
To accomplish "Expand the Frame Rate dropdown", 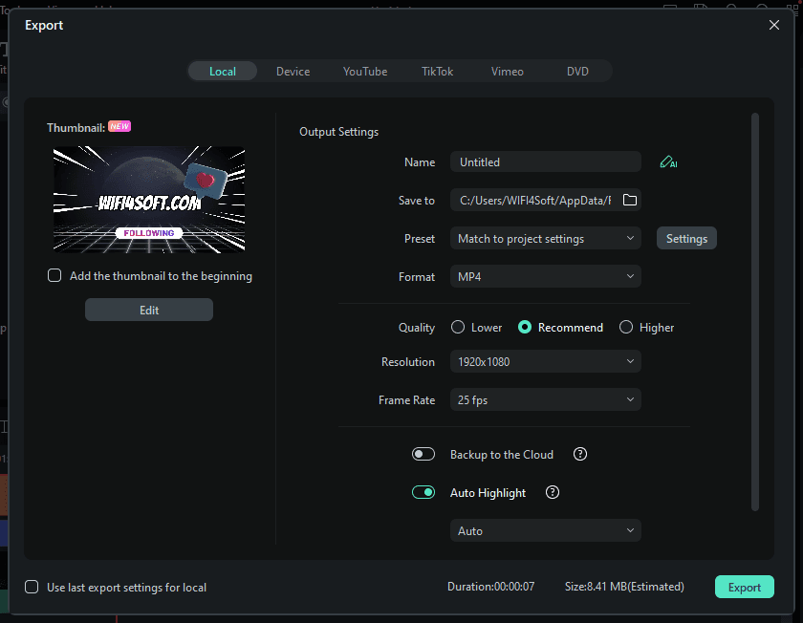I will pos(545,400).
